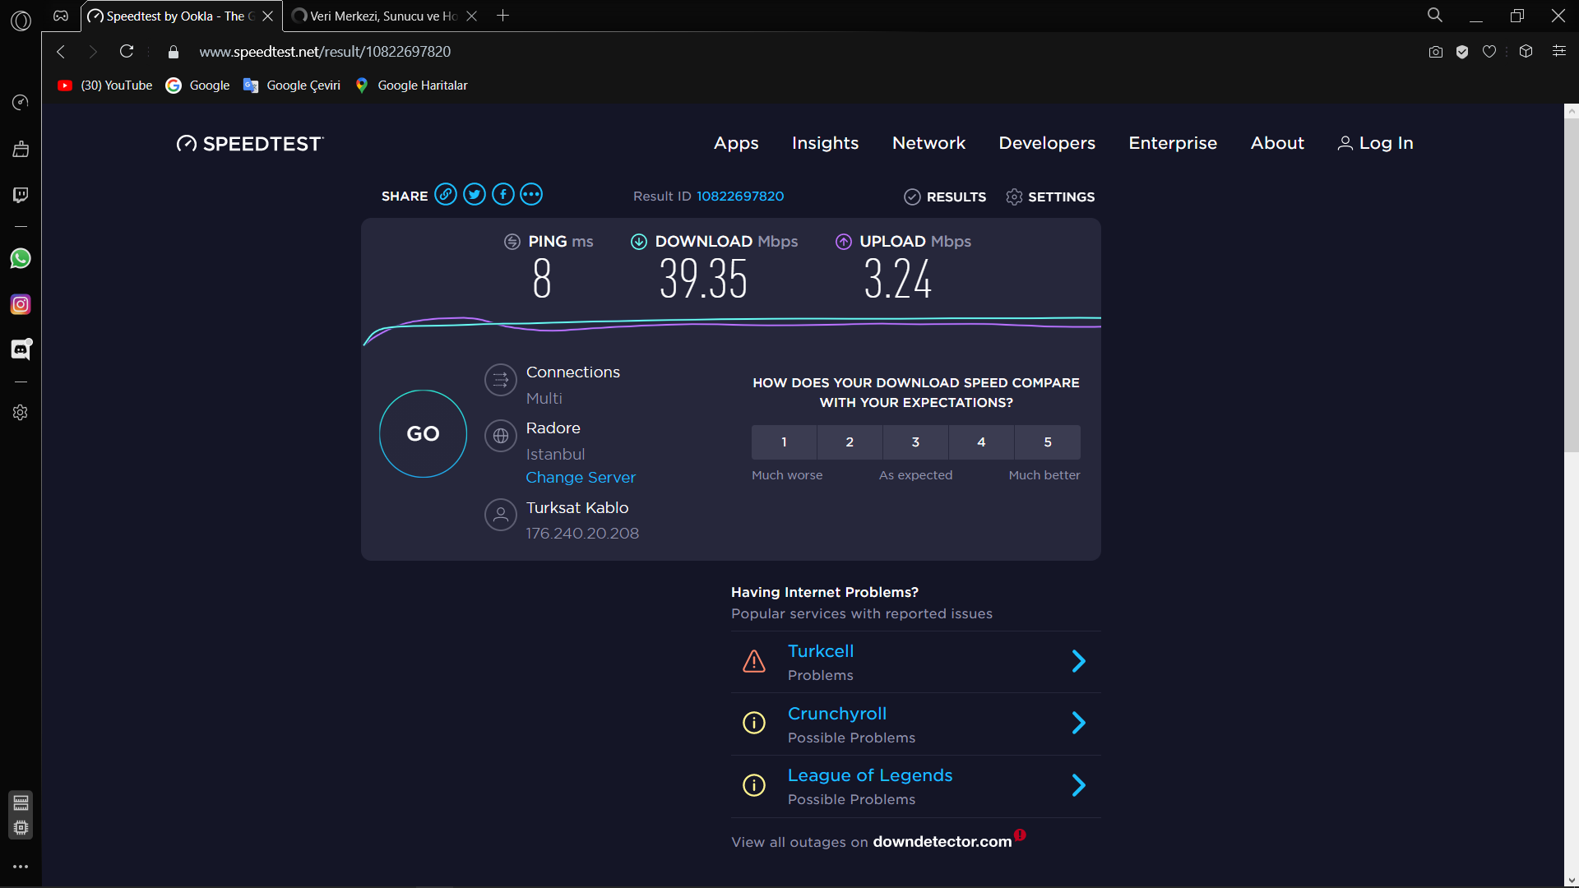The height and width of the screenshot is (888, 1579).
Task: Rate download speed as 1 much worse
Action: (x=784, y=442)
